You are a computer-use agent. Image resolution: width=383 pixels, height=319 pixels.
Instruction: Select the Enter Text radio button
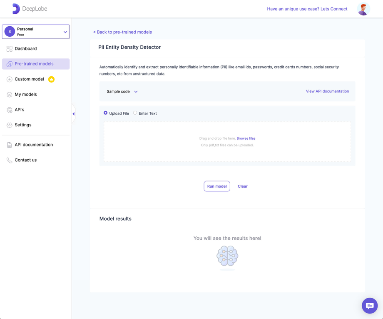tap(134, 113)
